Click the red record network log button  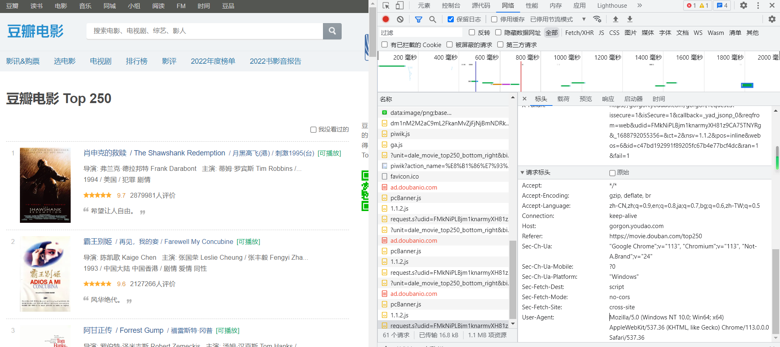point(386,19)
